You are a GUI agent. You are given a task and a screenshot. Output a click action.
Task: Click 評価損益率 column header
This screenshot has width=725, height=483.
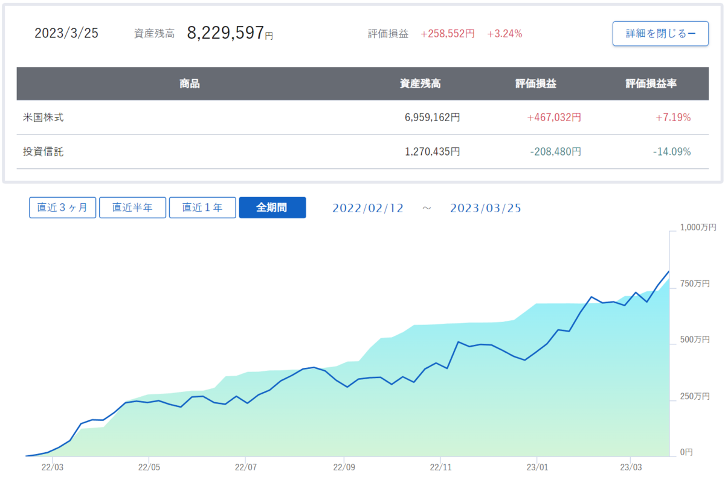651,84
